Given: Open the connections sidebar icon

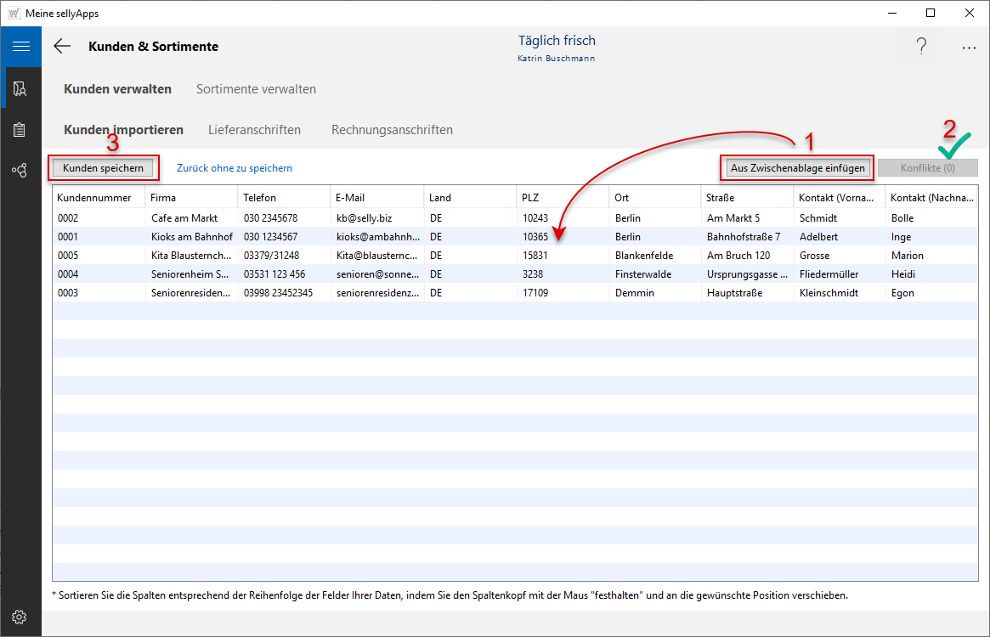Looking at the screenshot, I should tap(20, 170).
